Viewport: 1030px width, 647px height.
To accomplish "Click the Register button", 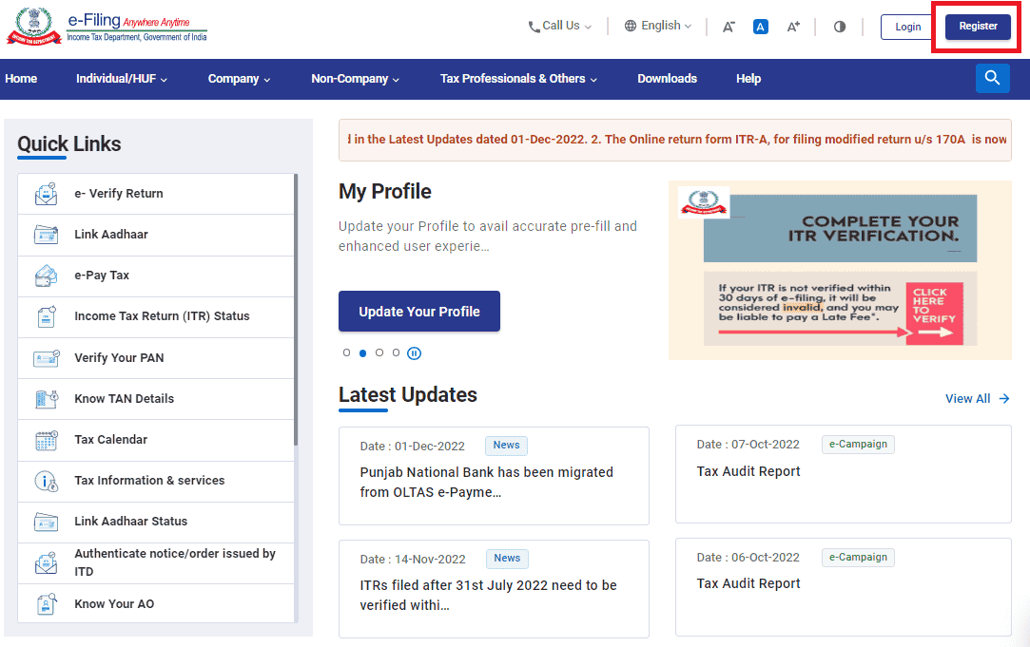I will coord(978,27).
